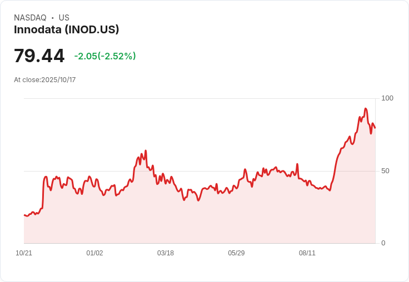
Task: Click the -2.05(-2.52%) price change
Action: tap(105, 56)
